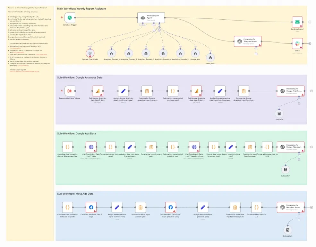316x247 pixels.
Task: Select the Google_Ads tool node
Action: tap(195, 53)
